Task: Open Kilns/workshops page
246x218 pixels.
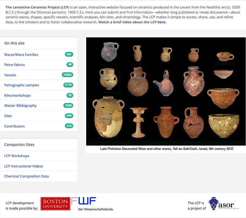Action: 18,95
